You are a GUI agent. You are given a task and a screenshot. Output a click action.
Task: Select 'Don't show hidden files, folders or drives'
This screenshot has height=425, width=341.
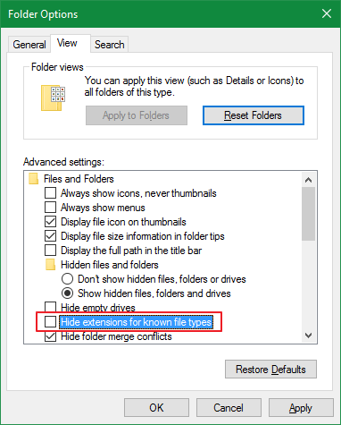pyautogui.click(x=67, y=279)
